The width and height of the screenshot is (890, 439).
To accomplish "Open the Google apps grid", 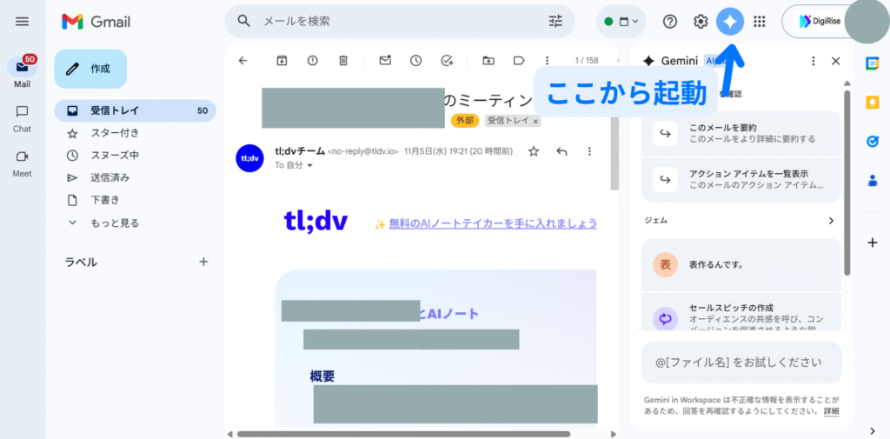I will 760,22.
